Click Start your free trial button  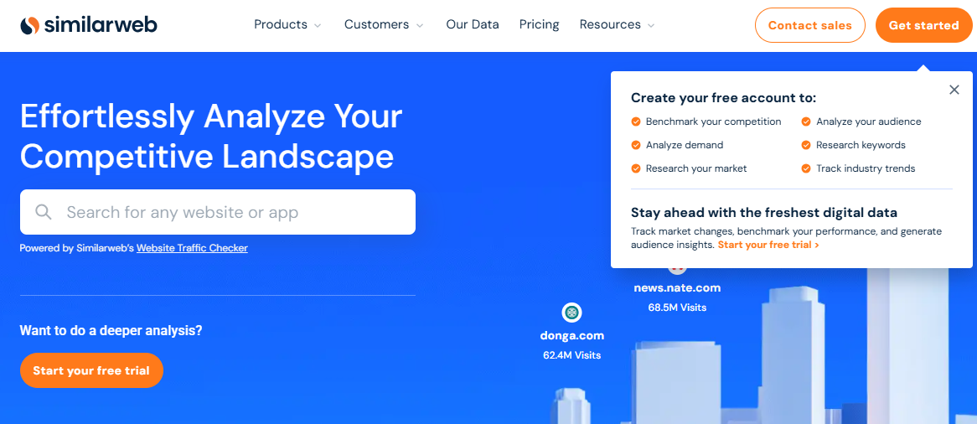(91, 370)
